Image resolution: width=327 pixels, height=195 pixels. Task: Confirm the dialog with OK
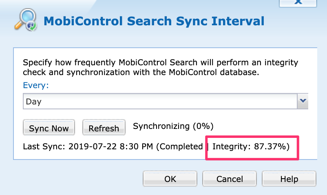click(170, 179)
